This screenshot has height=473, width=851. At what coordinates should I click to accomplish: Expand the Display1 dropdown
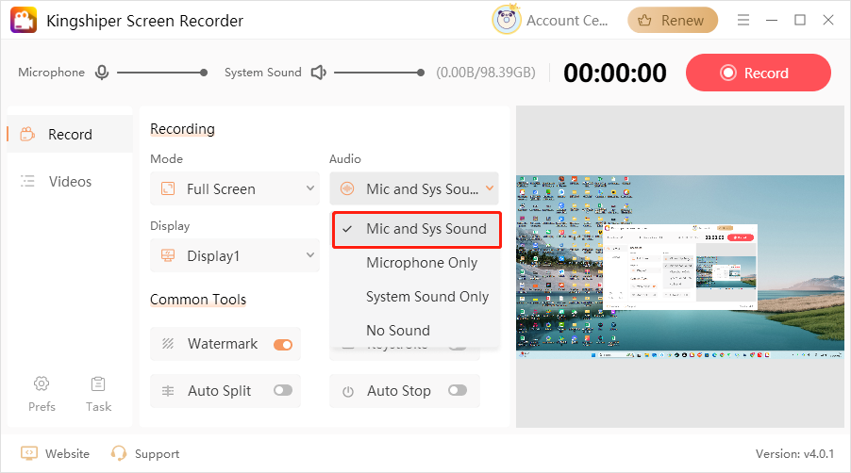click(235, 255)
